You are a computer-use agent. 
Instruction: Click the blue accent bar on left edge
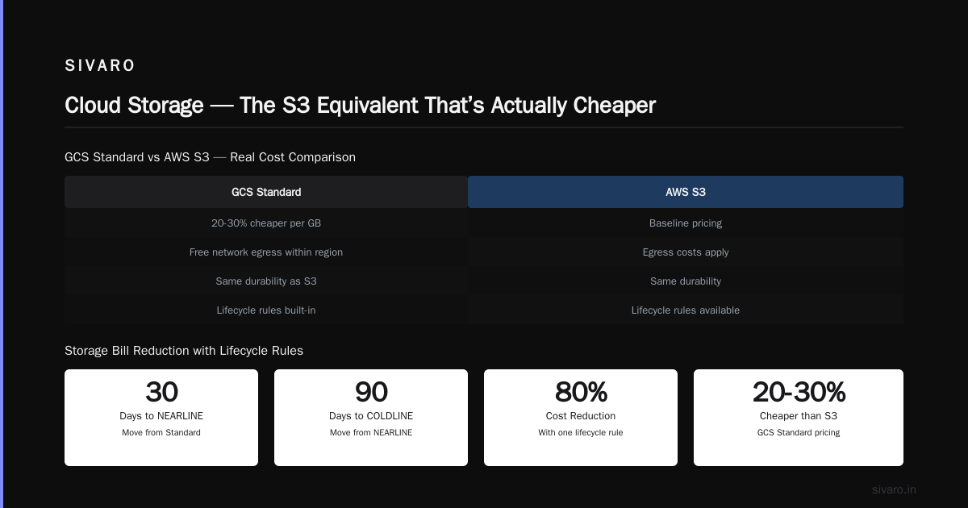pyautogui.click(x=2, y=254)
